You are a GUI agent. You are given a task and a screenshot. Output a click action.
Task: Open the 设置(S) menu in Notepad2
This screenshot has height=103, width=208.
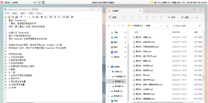31,13
